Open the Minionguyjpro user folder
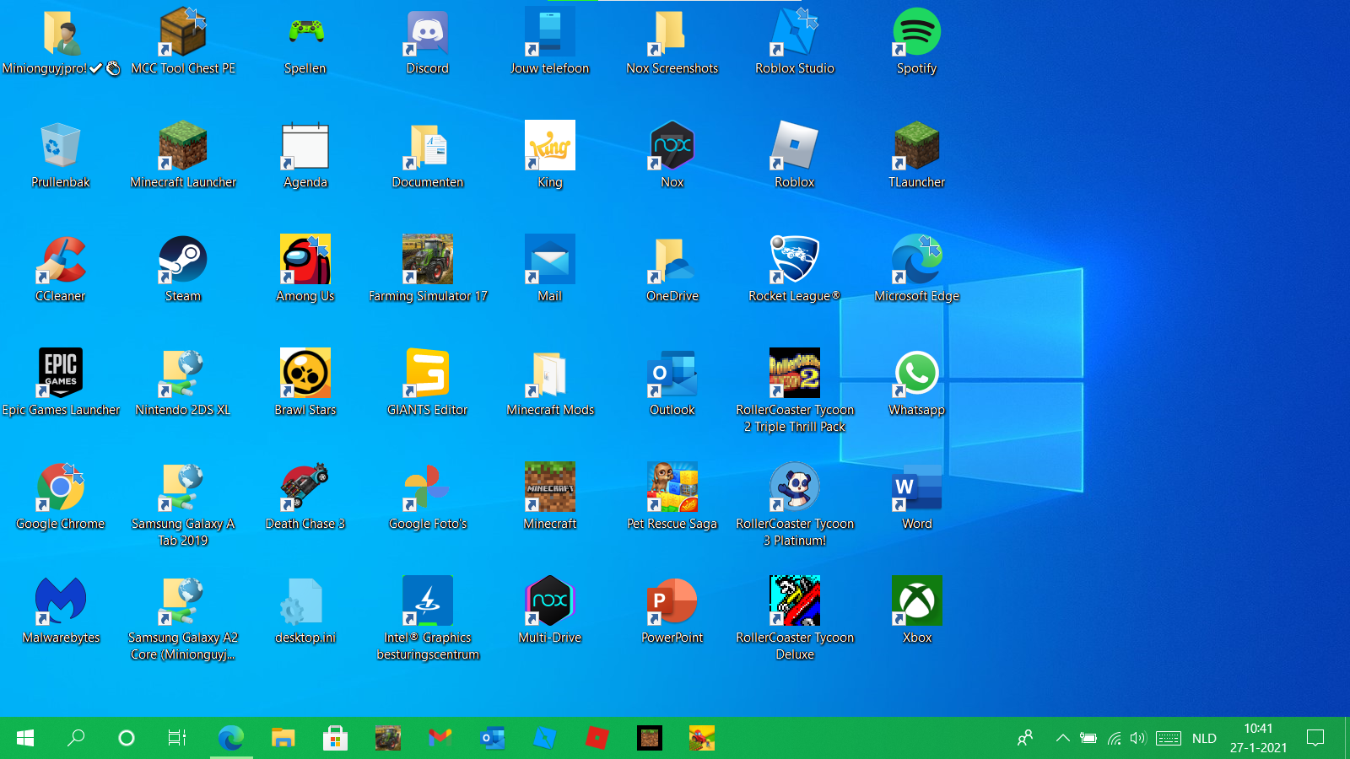 tap(61, 42)
